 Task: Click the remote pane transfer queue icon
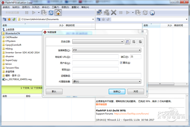(138, 12)
